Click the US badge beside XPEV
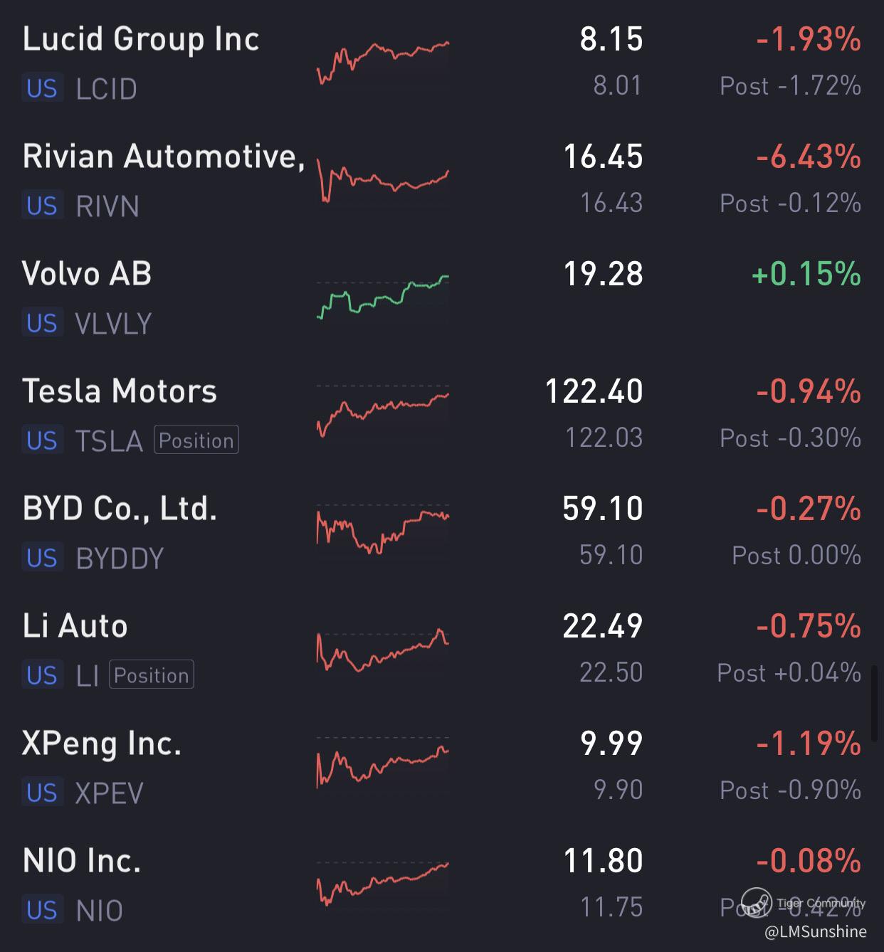Viewport: 884px width, 952px height. (x=42, y=793)
